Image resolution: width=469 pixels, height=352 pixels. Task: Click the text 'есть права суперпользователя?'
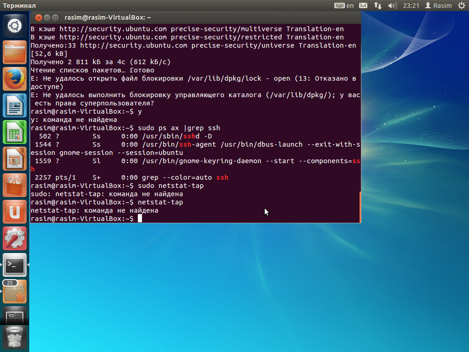[x=94, y=103]
